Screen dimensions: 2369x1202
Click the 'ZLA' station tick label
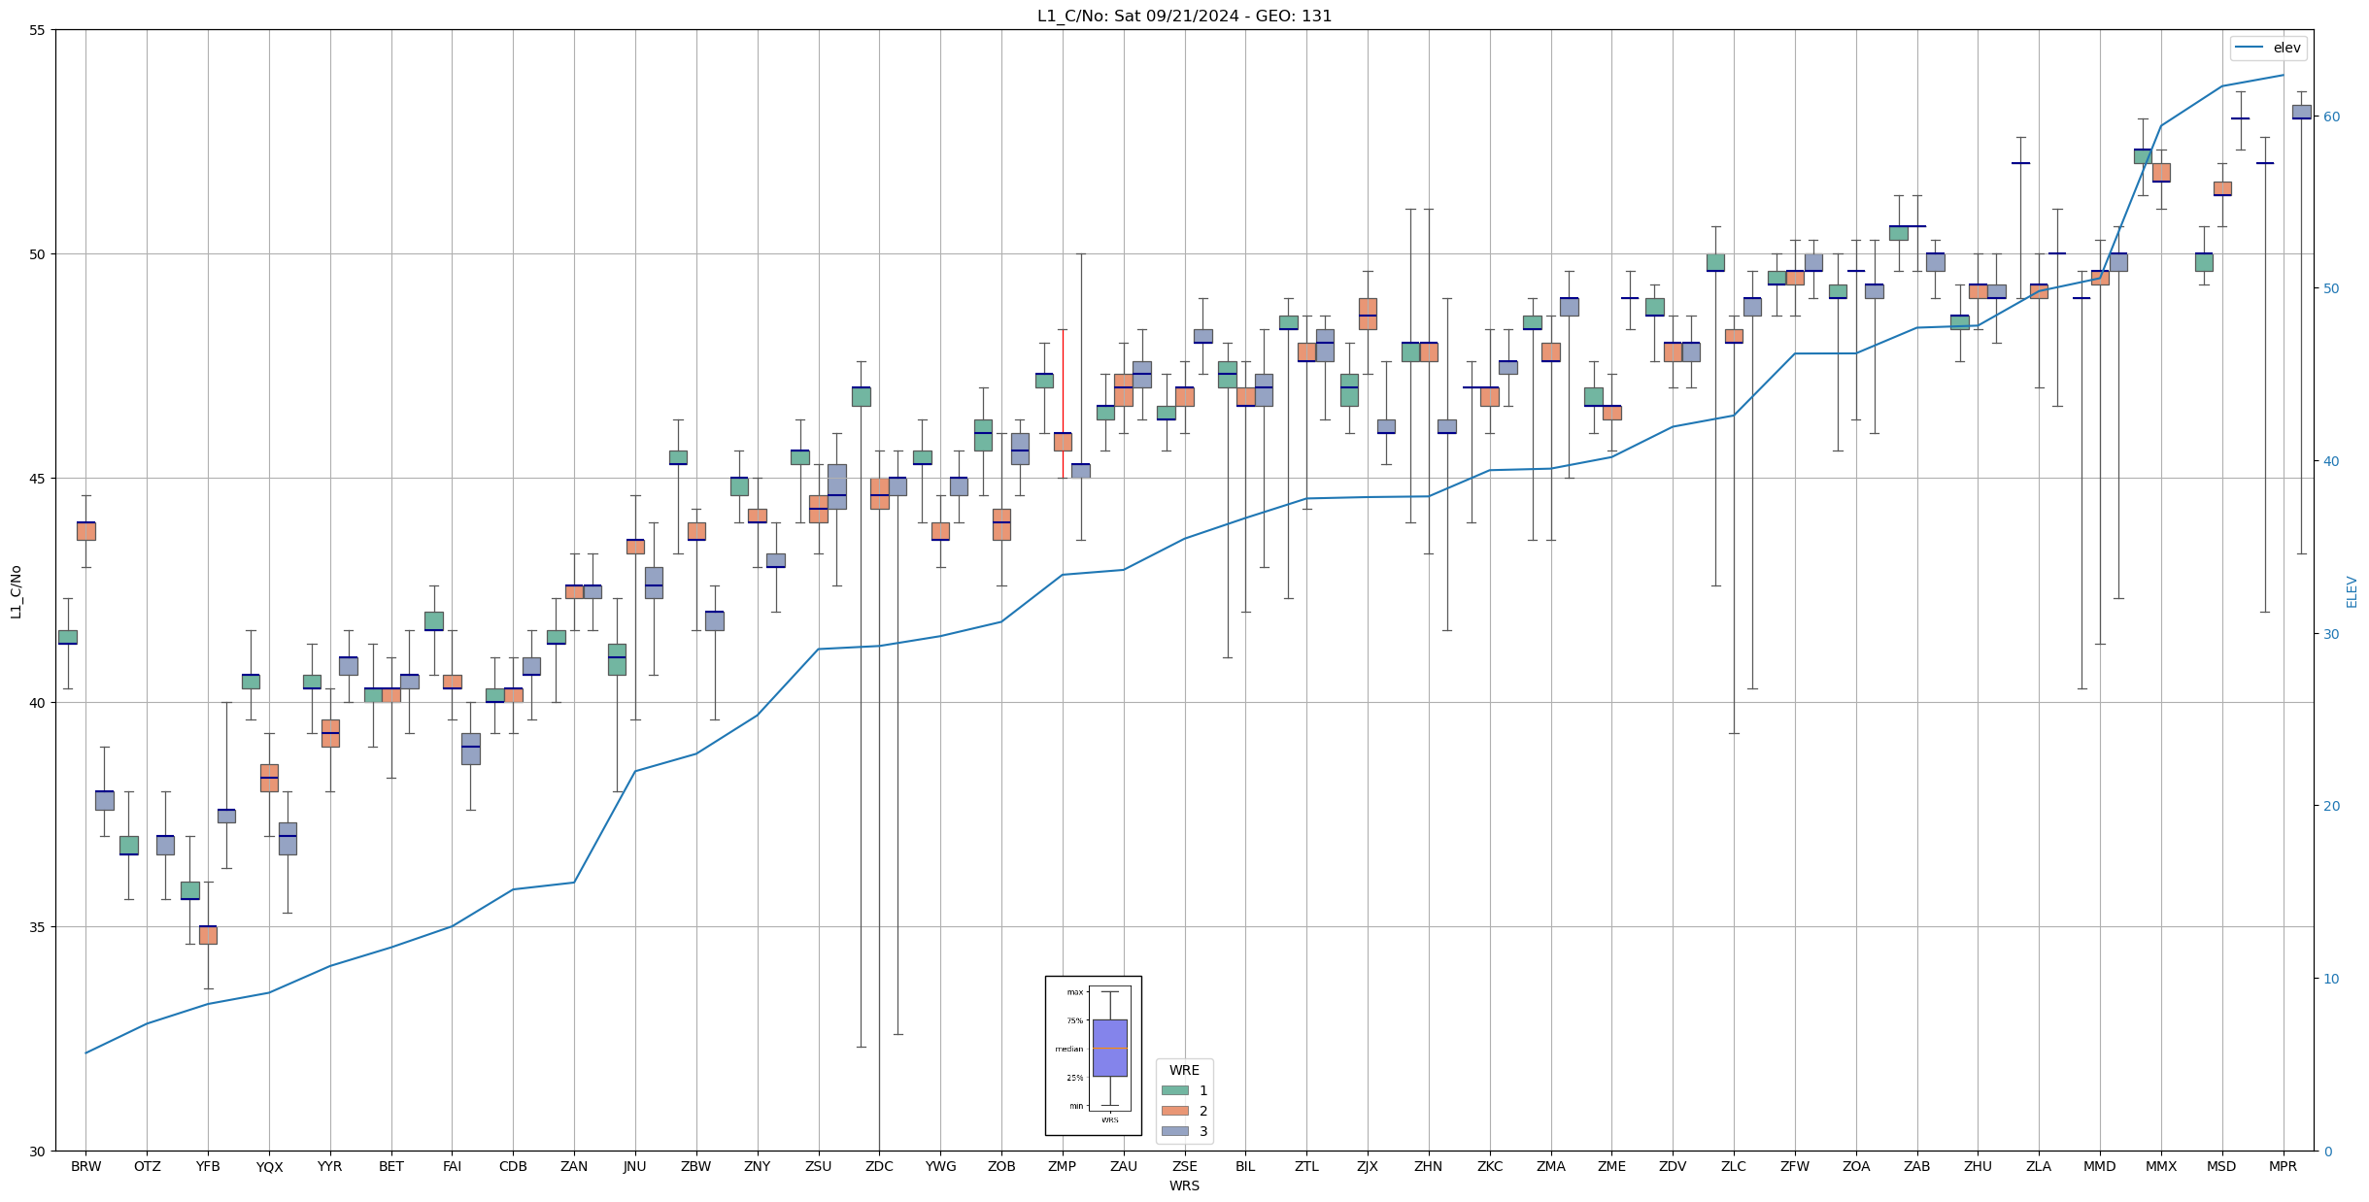2039,1166
